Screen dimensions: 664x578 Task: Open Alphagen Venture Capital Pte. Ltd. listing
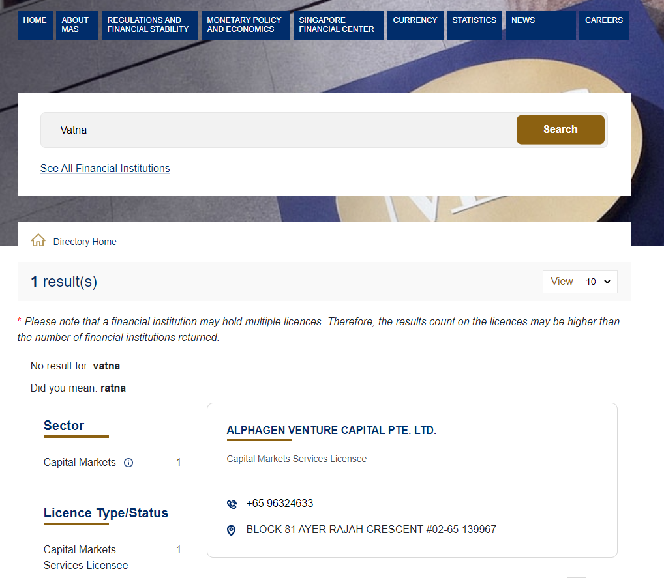click(331, 431)
